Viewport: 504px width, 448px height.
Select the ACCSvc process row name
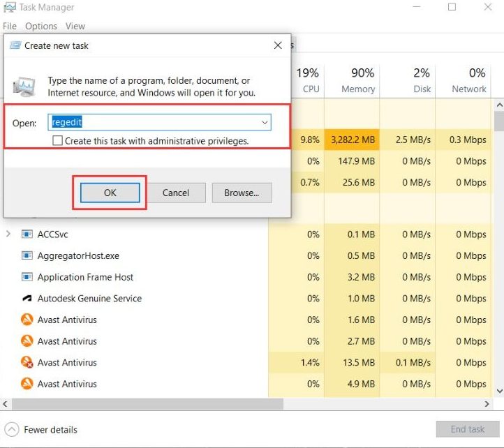[x=53, y=234]
